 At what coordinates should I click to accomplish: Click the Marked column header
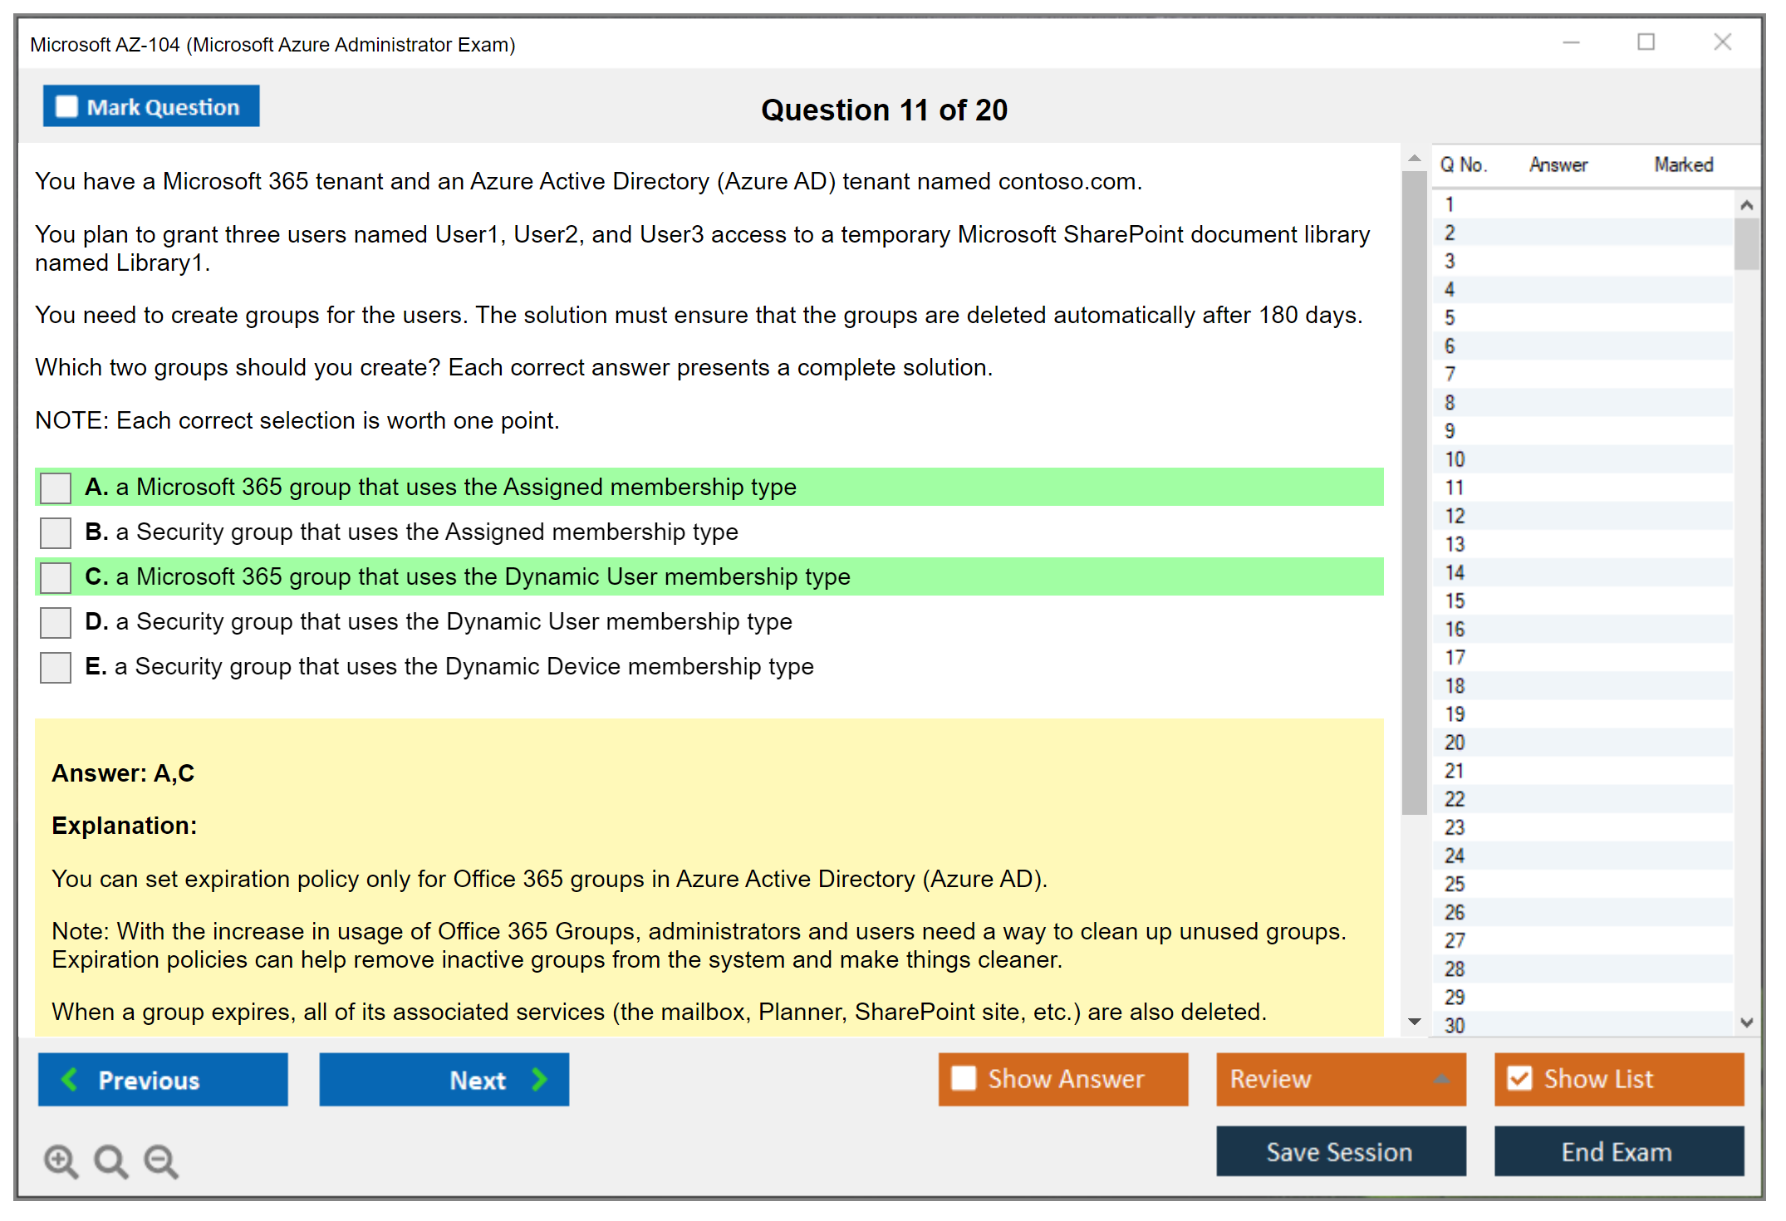(x=1683, y=164)
